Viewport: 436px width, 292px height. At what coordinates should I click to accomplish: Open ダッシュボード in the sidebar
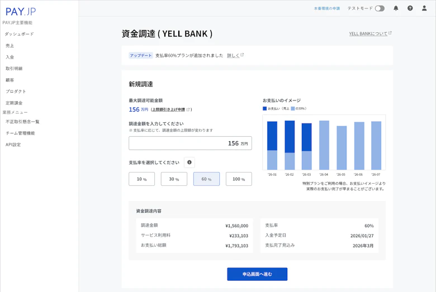[x=20, y=34]
